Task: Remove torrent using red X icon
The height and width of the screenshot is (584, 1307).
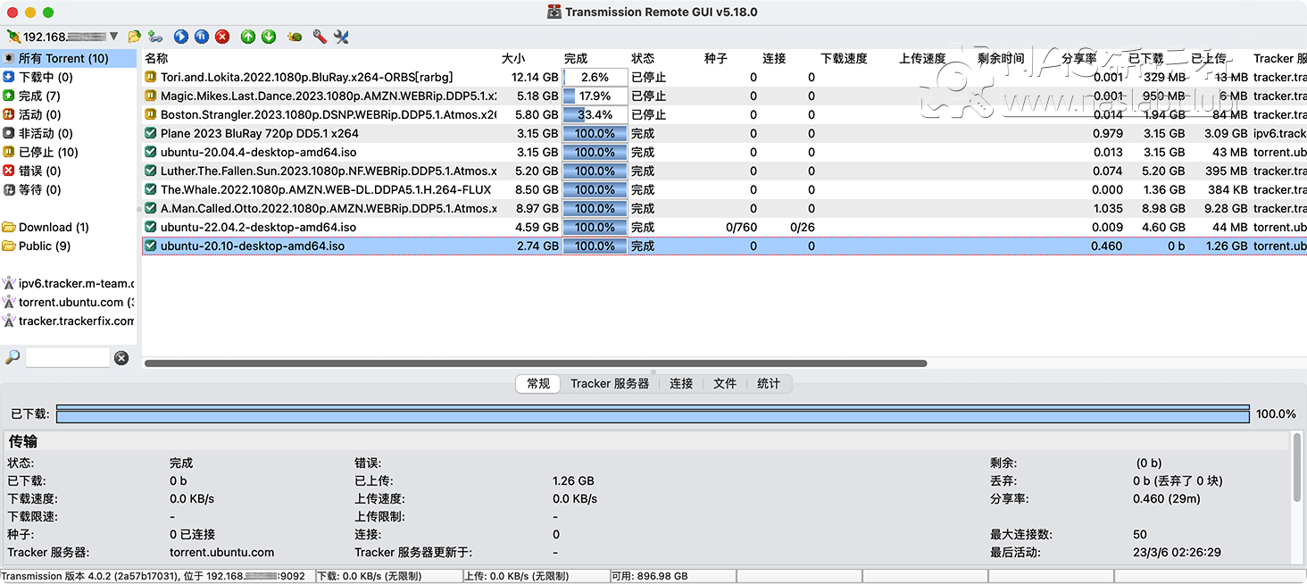Action: tap(221, 37)
